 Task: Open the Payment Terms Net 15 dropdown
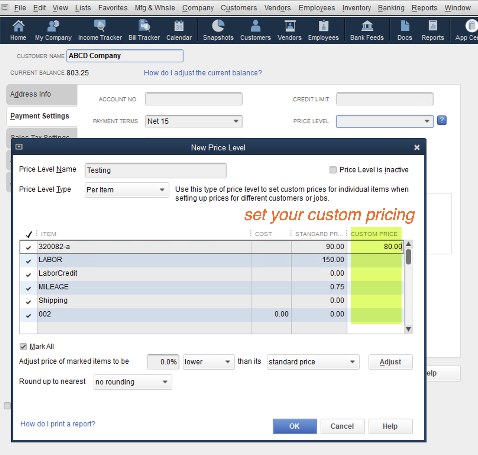236,121
